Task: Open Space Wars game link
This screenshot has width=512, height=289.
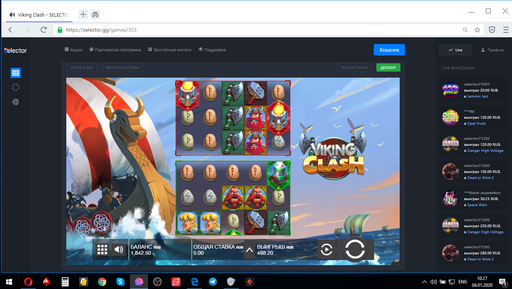Action: [477, 205]
